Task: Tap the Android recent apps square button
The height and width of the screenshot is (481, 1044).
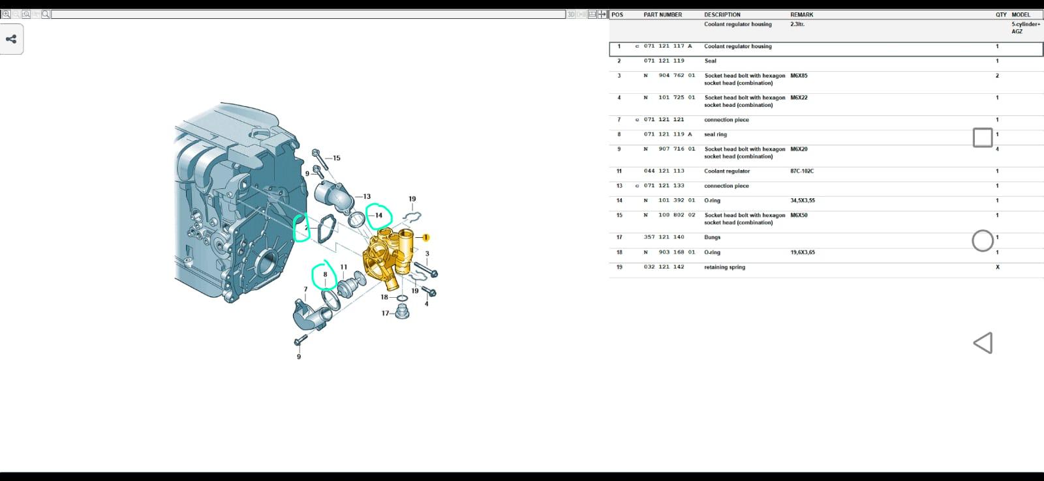Action: coord(983,138)
